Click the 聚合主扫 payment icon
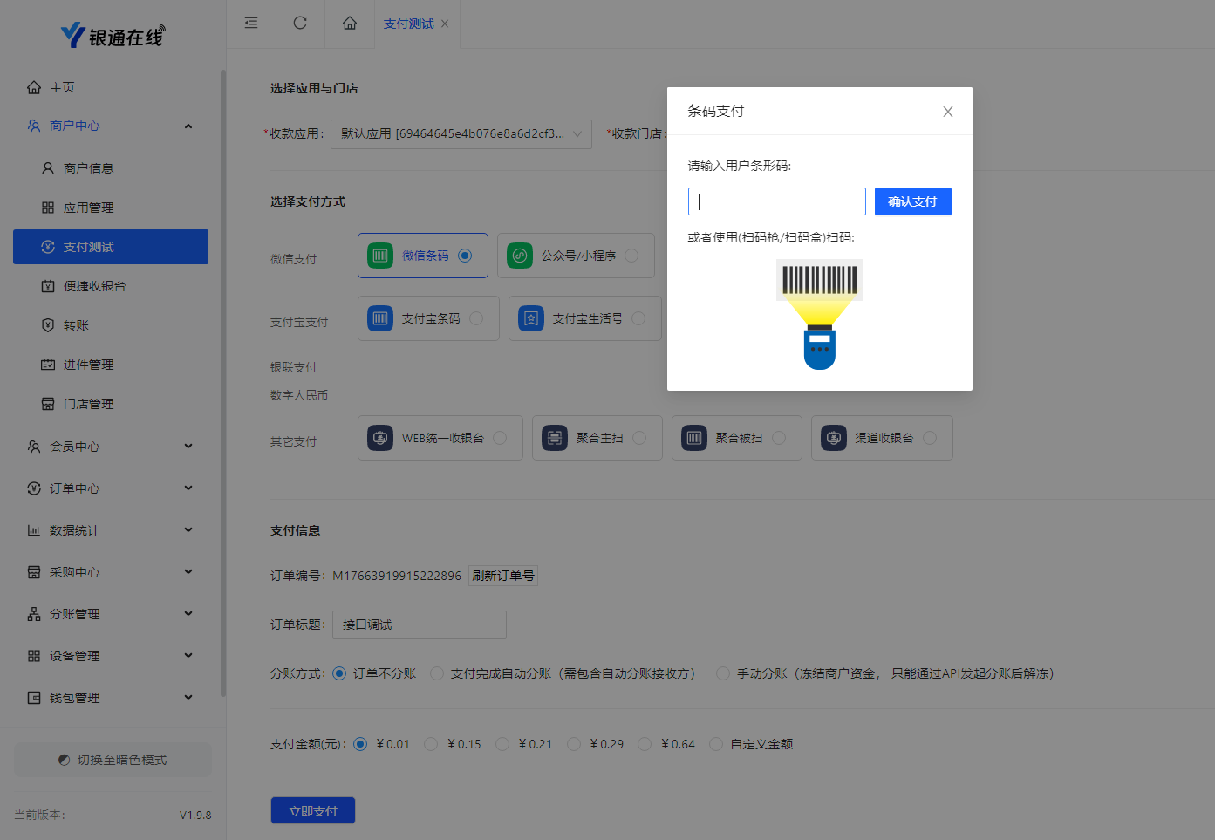Image resolution: width=1215 pixels, height=840 pixels. point(555,438)
